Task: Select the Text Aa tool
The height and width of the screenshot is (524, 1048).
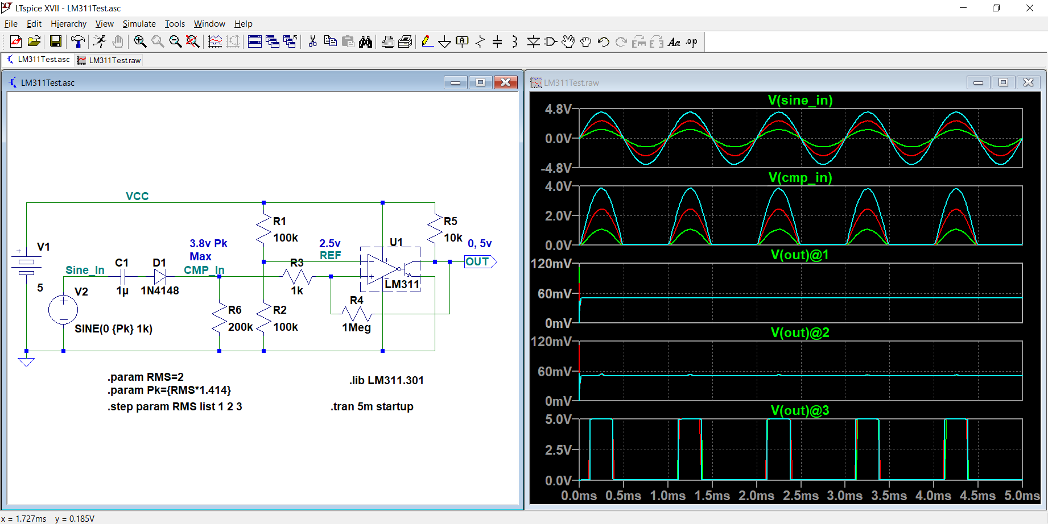Action: 674,41
